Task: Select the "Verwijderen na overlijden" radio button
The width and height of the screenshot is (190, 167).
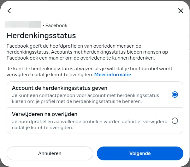Action: 175,121
